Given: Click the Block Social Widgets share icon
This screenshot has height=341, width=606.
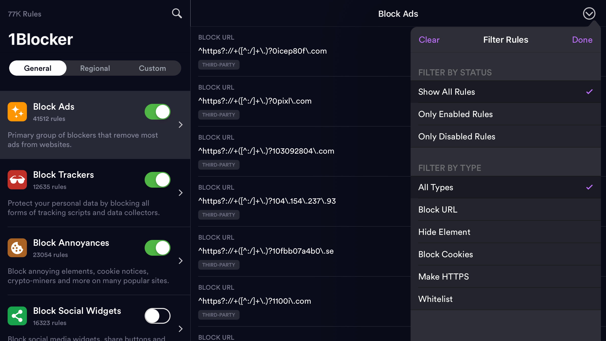Looking at the screenshot, I should [18, 315].
